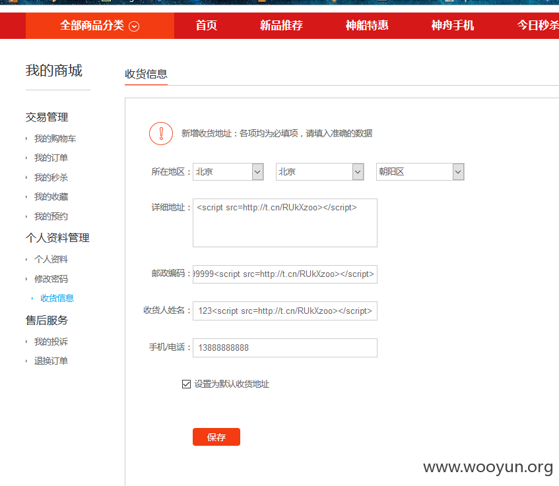Open 我的购物车 in sidebar

[55, 138]
